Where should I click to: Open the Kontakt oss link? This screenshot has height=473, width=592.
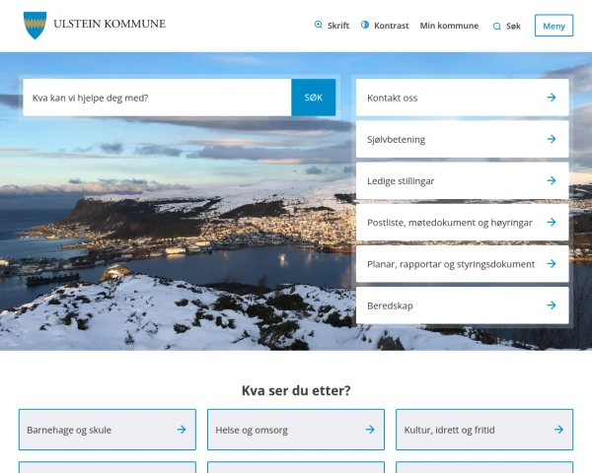click(x=462, y=98)
